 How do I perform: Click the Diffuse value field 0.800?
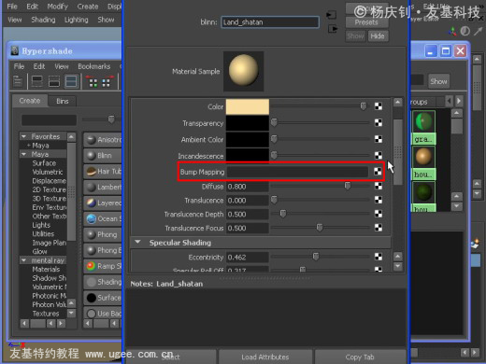248,187
